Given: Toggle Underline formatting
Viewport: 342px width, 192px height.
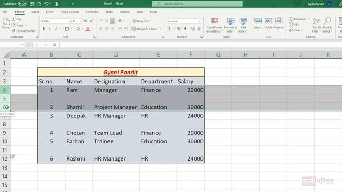Looking at the screenshot, I should pyautogui.click(x=56, y=29).
